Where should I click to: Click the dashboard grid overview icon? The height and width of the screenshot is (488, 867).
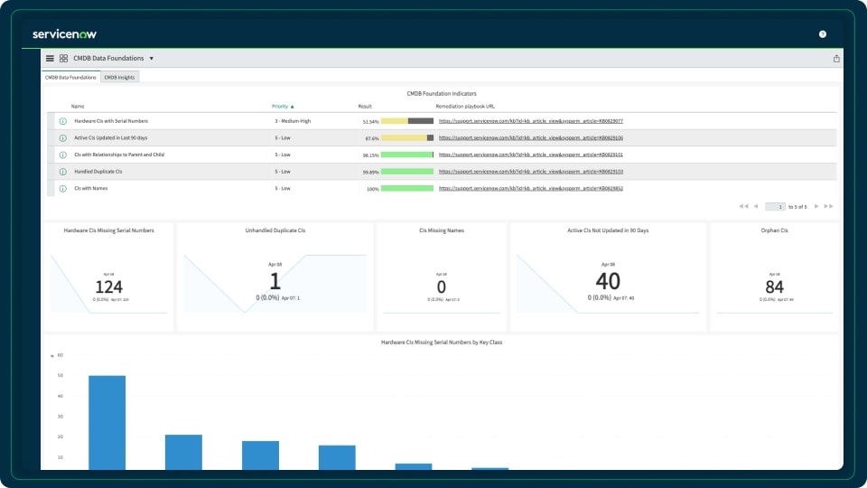[x=63, y=58]
